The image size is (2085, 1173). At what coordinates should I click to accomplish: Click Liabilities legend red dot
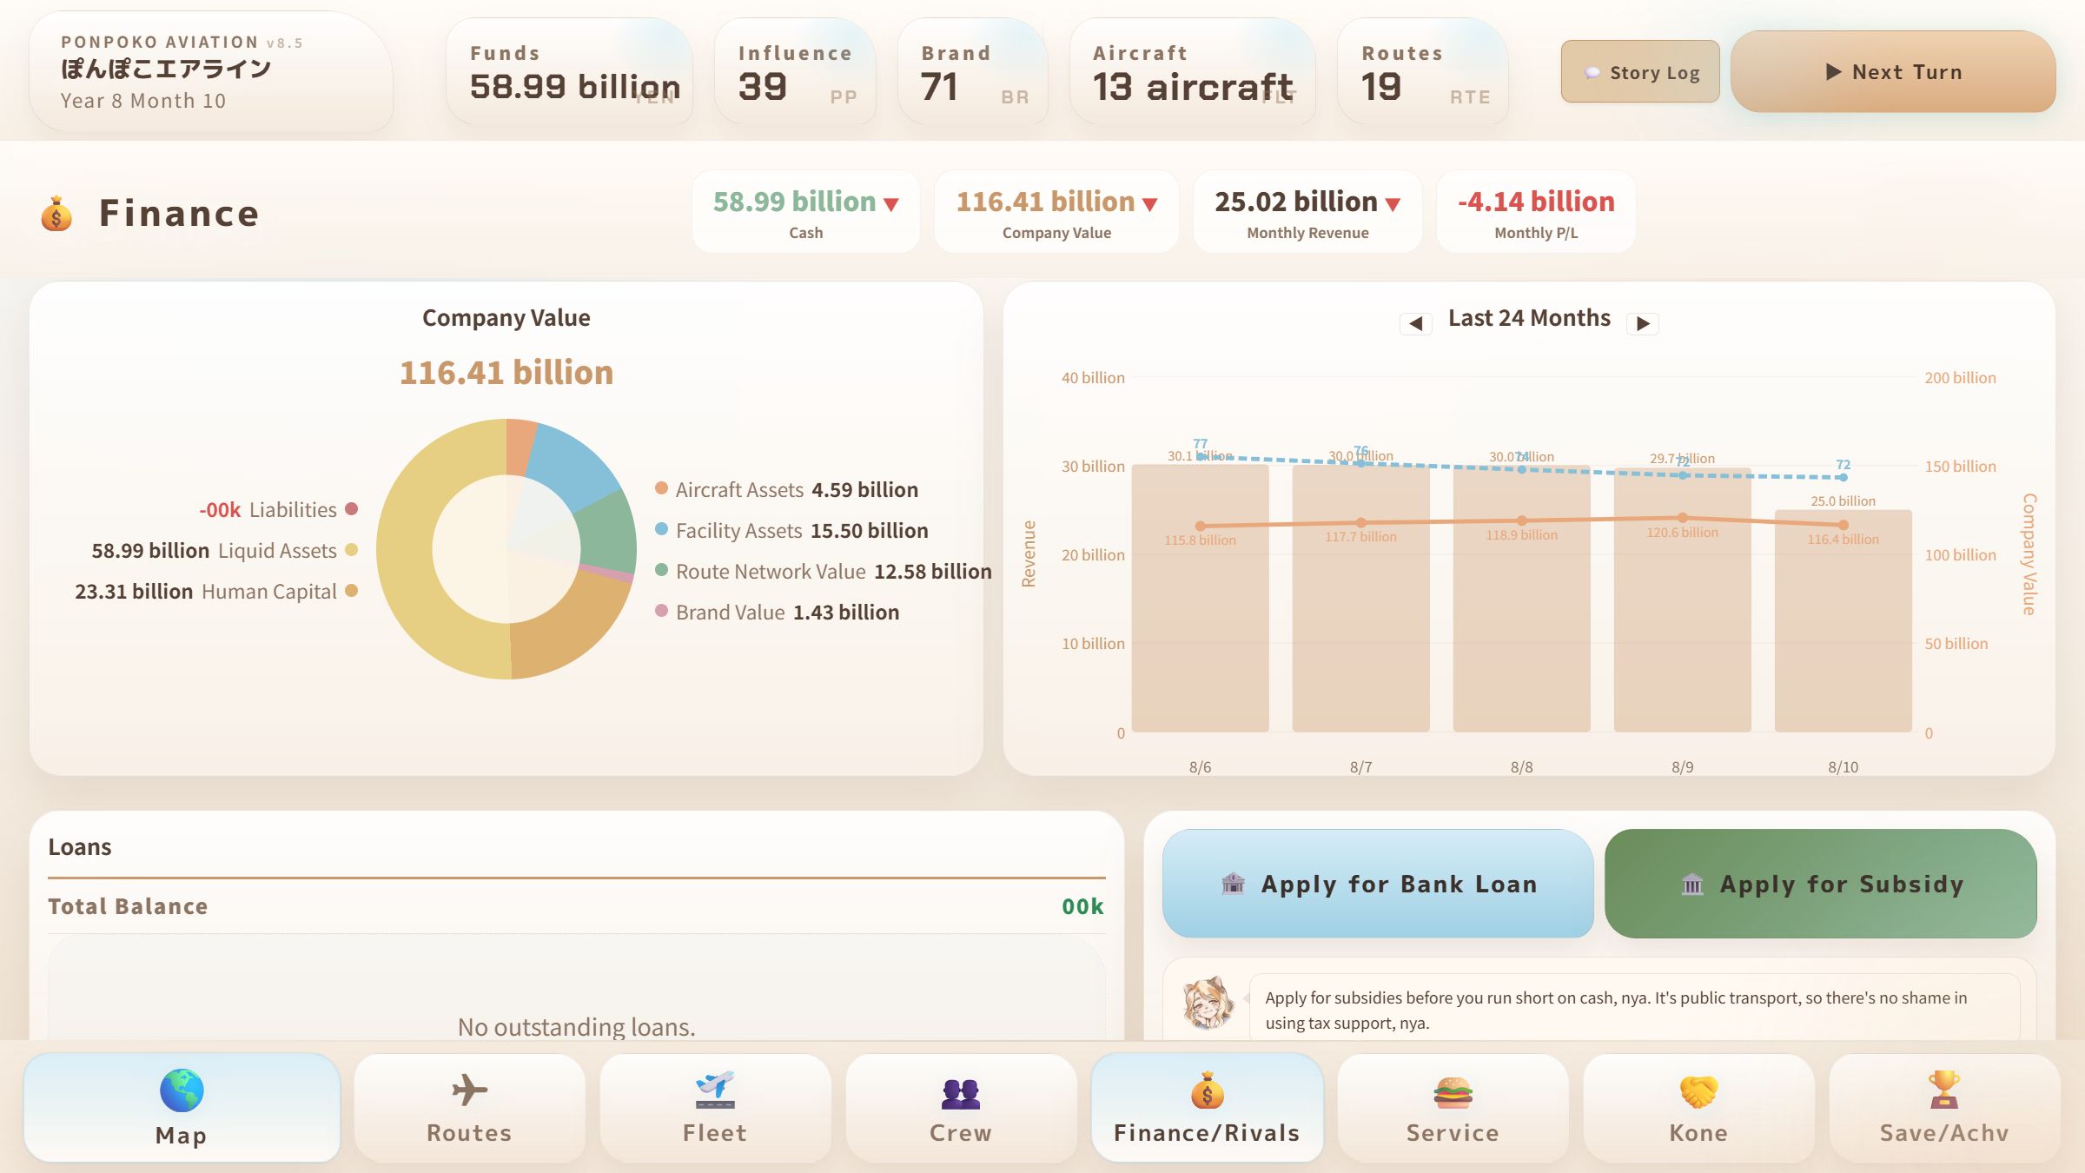coord(352,508)
